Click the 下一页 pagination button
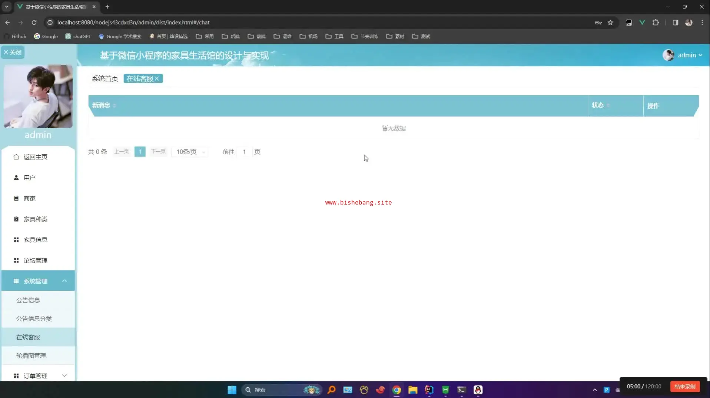Screen dimensions: 710x398 [158, 152]
